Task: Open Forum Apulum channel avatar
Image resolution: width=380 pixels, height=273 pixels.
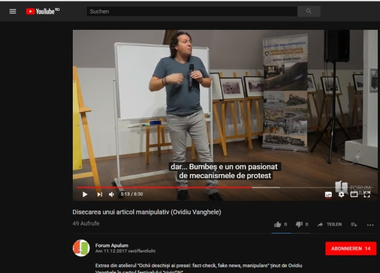Action: tap(81, 248)
